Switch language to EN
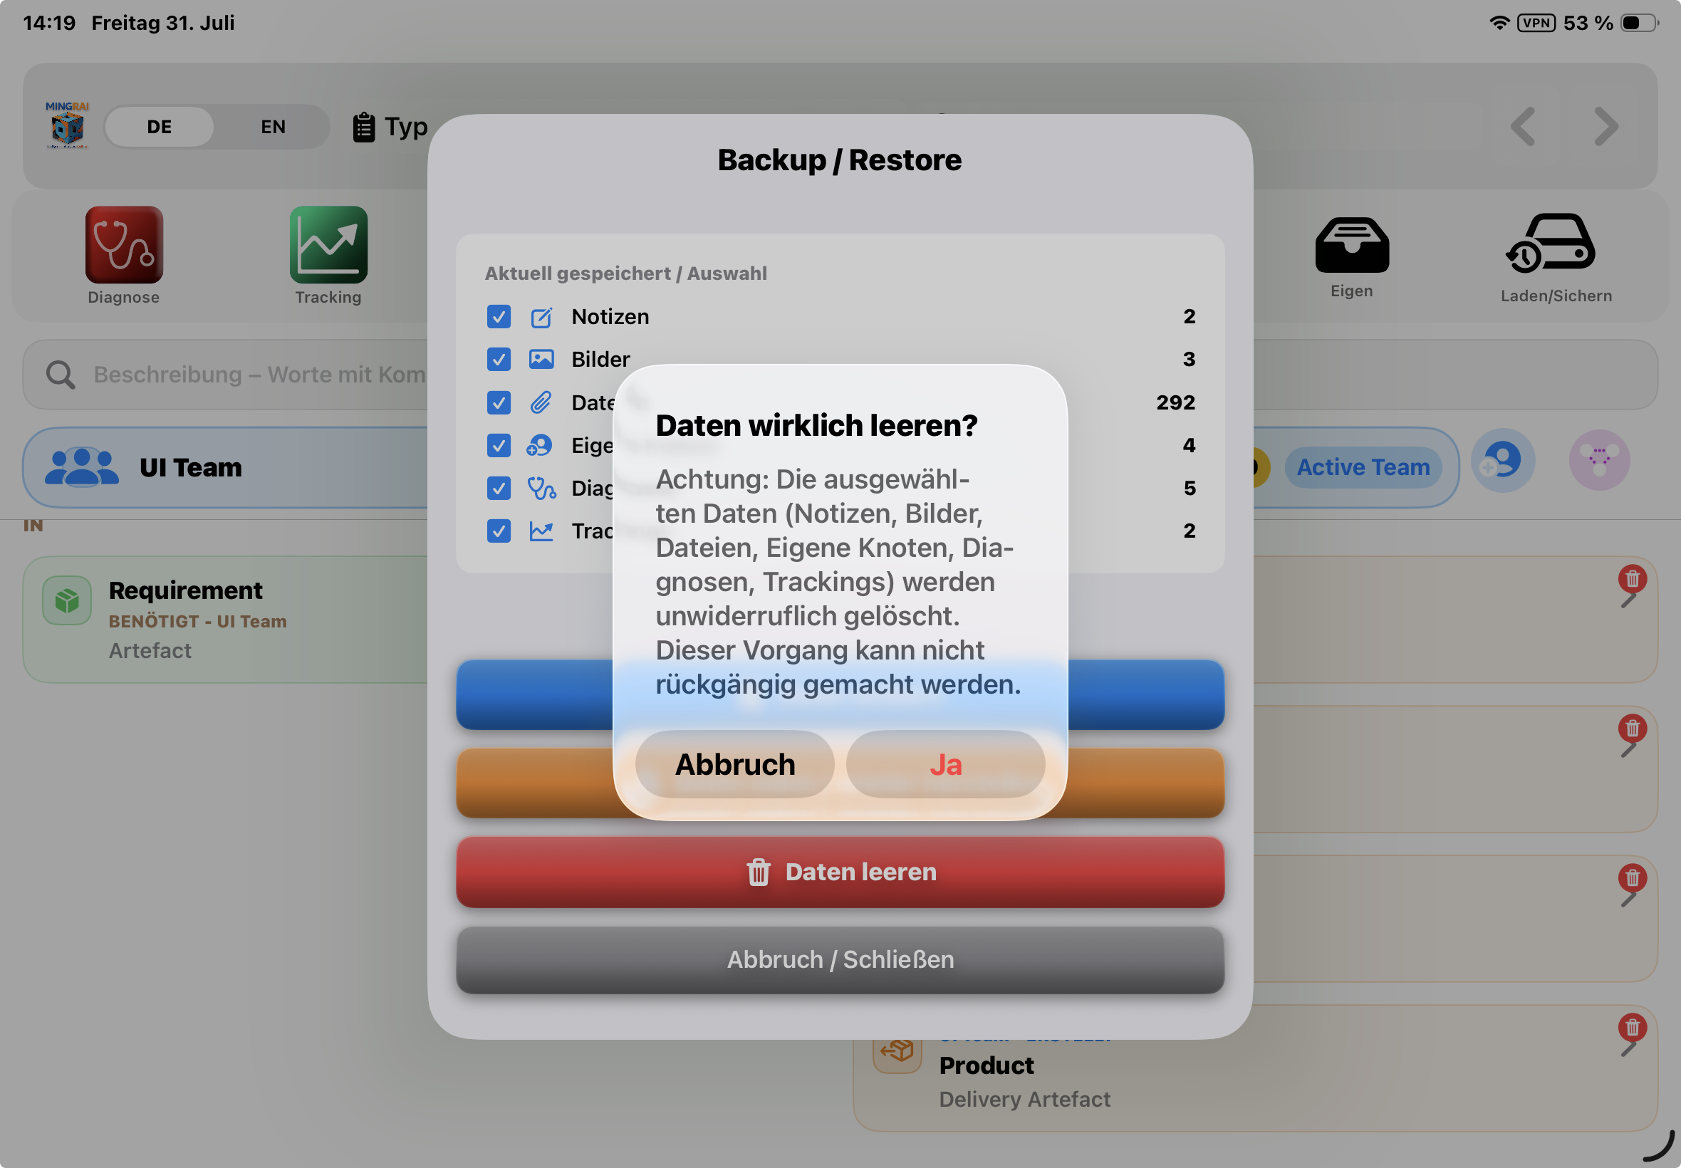The image size is (1681, 1168). click(x=273, y=127)
